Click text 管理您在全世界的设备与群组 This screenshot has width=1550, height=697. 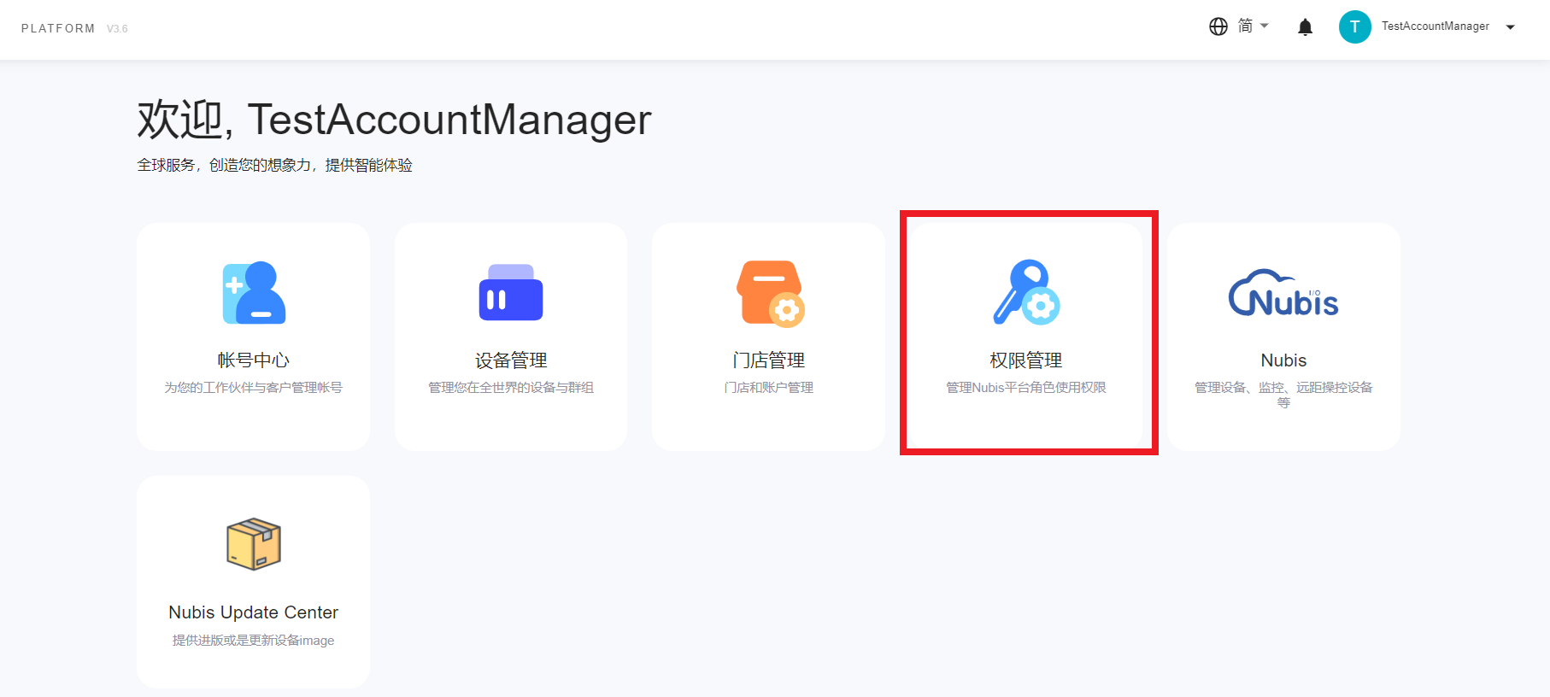(511, 388)
